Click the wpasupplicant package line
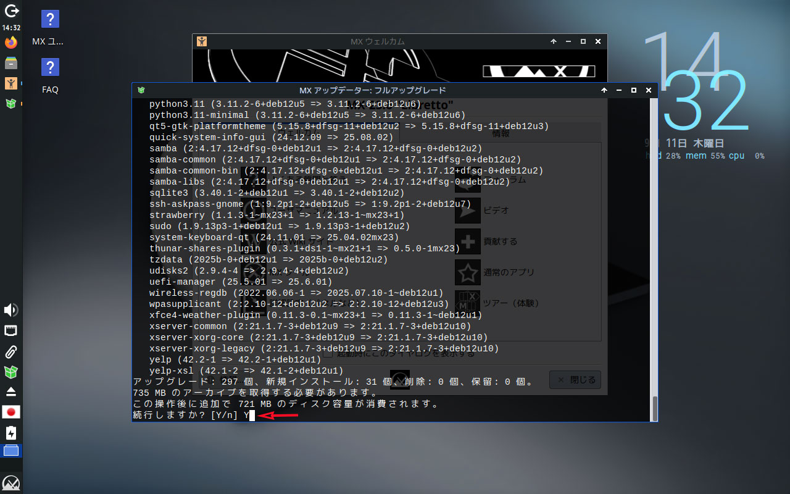This screenshot has height=494, width=790. coord(299,304)
